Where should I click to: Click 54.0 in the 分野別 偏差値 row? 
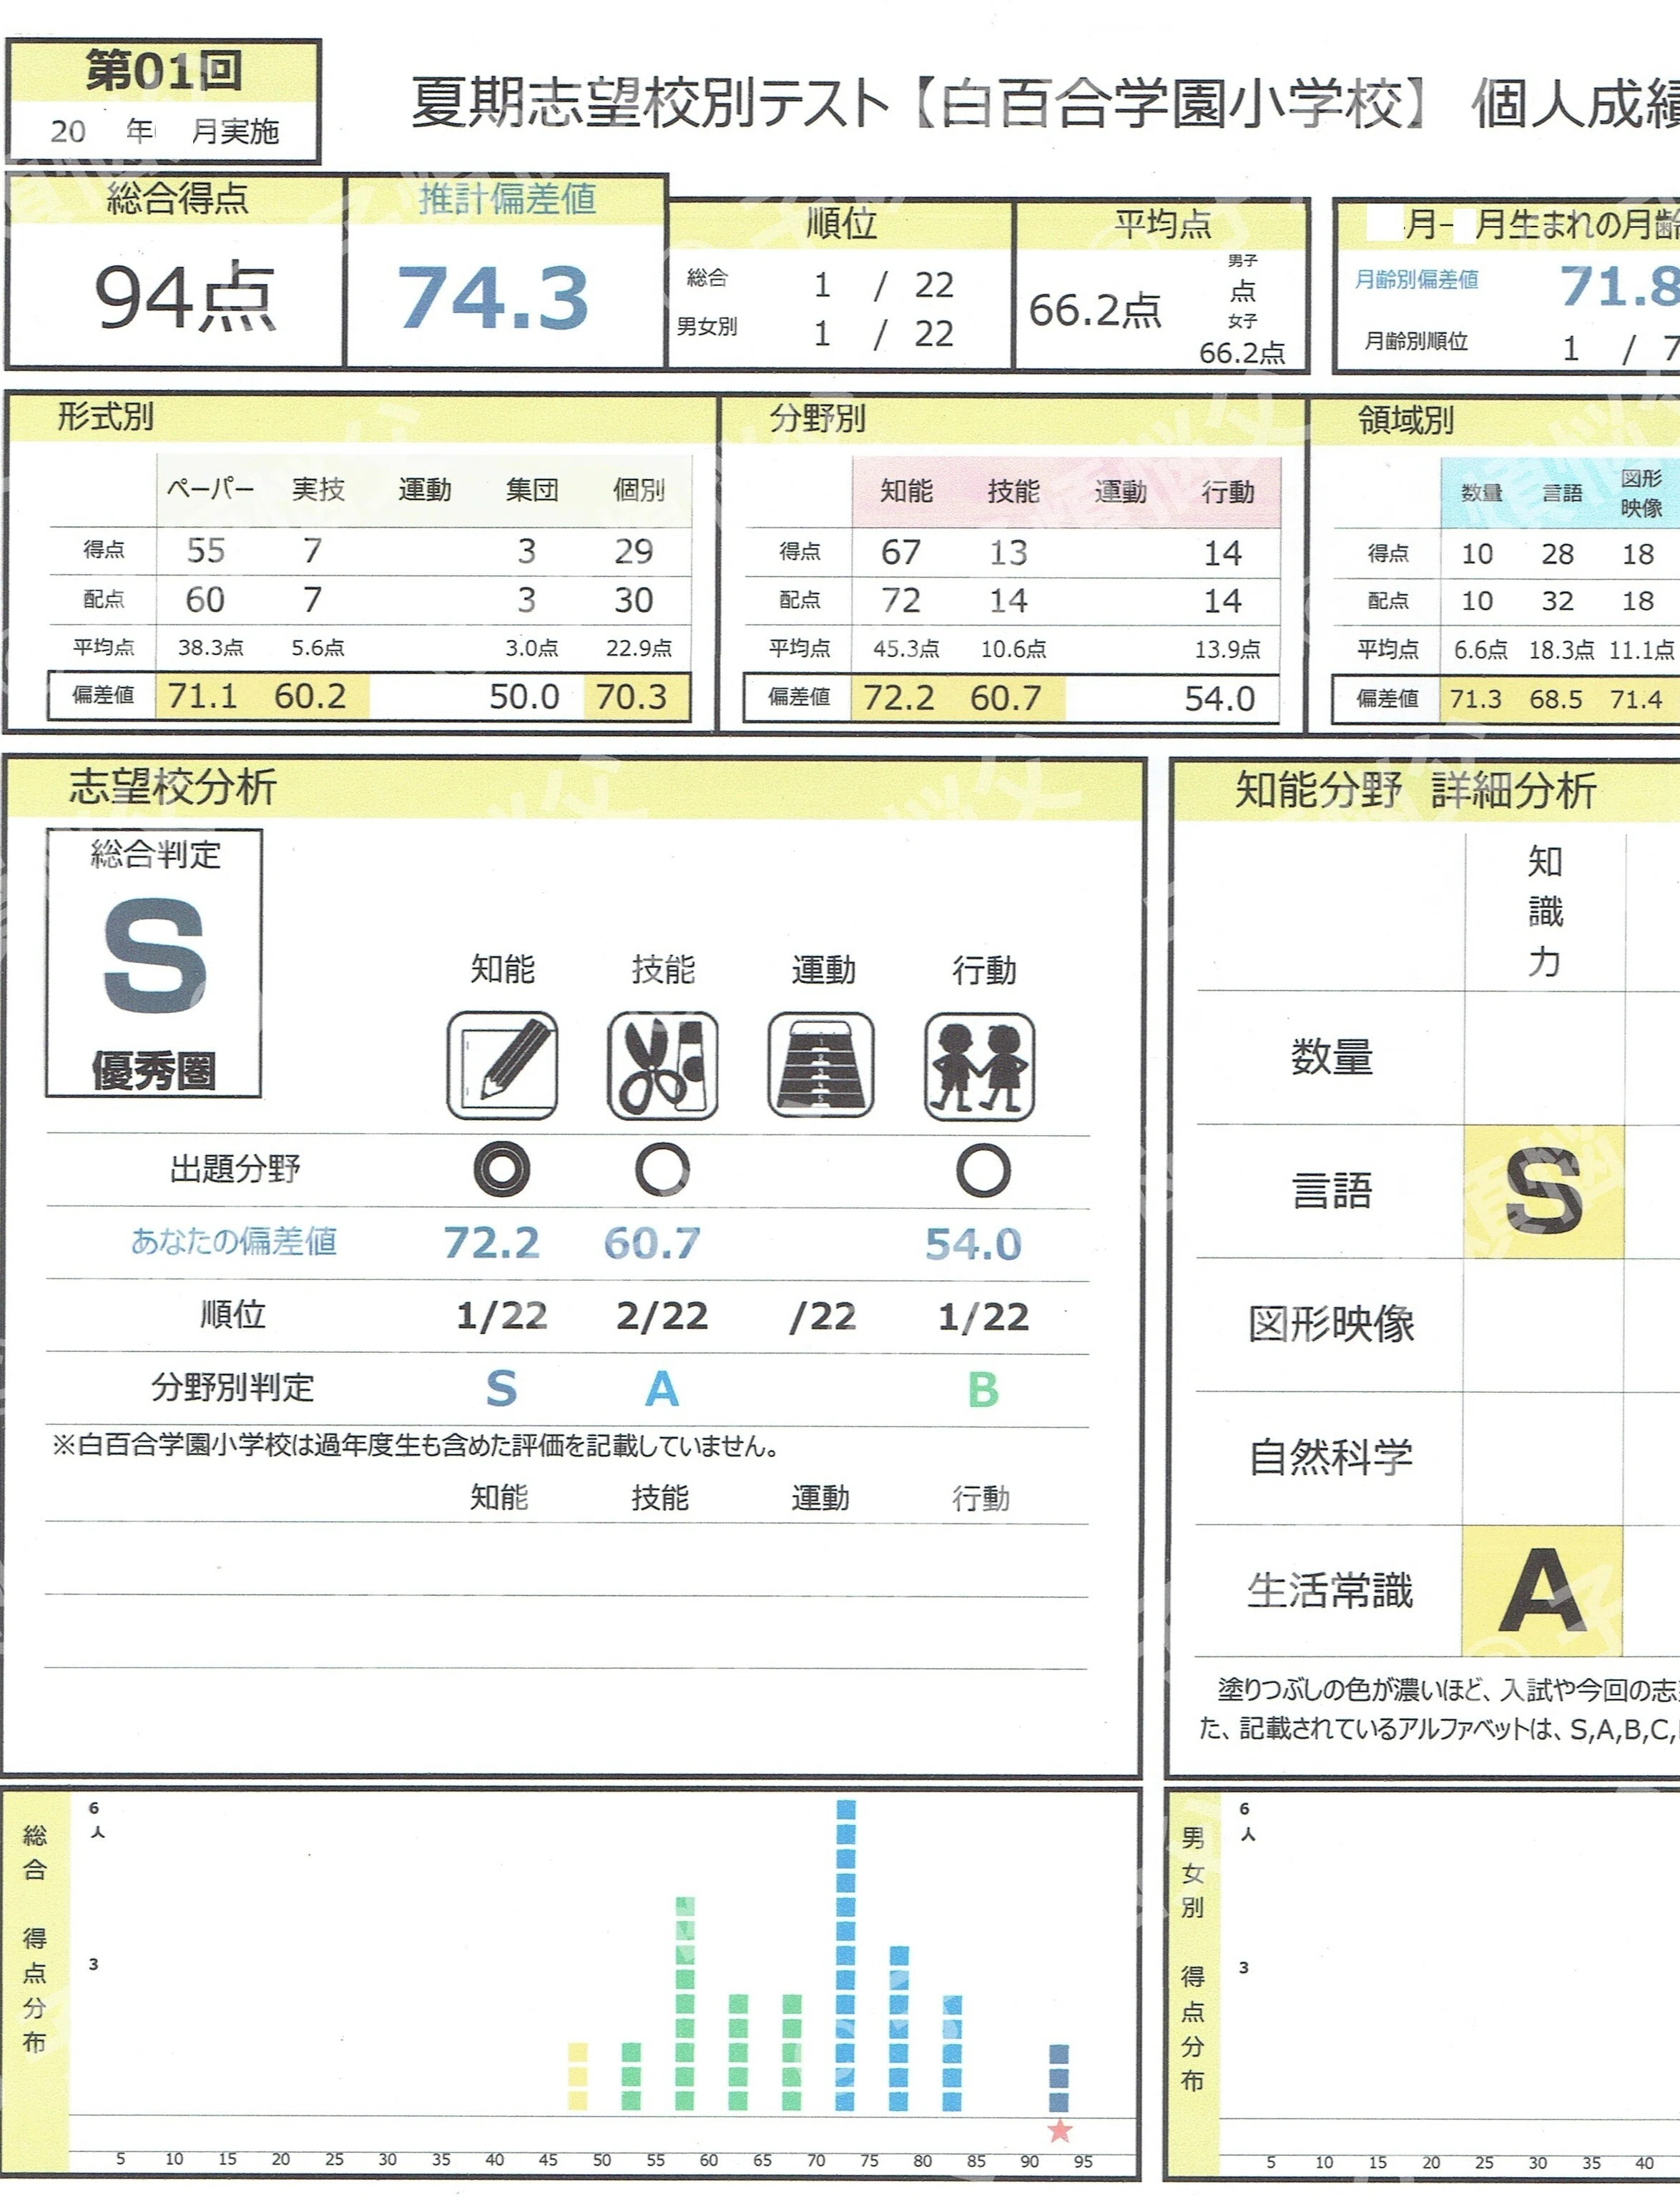coord(1220,698)
